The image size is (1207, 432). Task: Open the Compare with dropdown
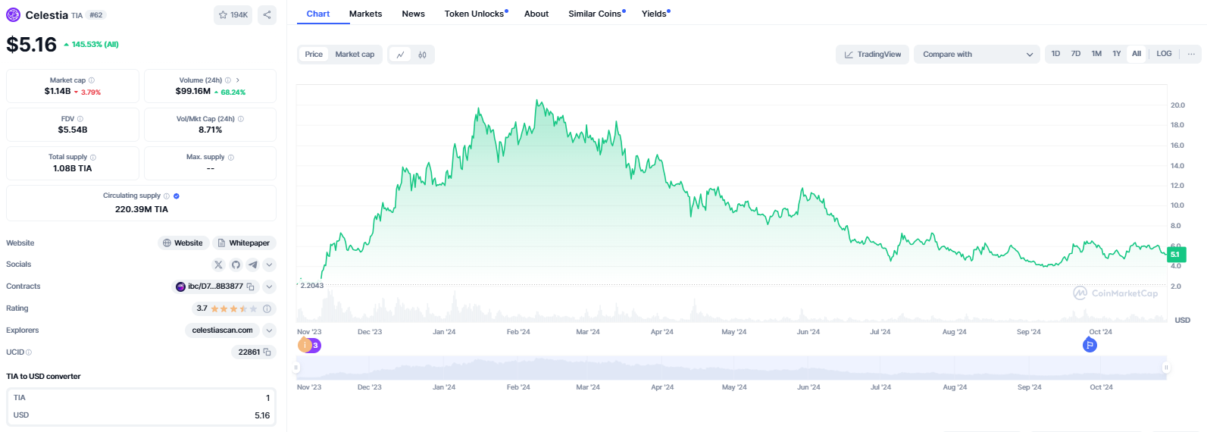pos(977,55)
